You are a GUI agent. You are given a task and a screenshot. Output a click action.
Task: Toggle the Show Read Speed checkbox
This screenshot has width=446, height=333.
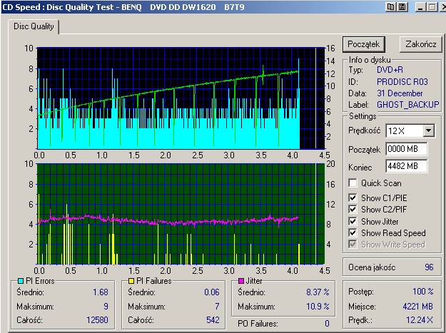[x=353, y=233]
